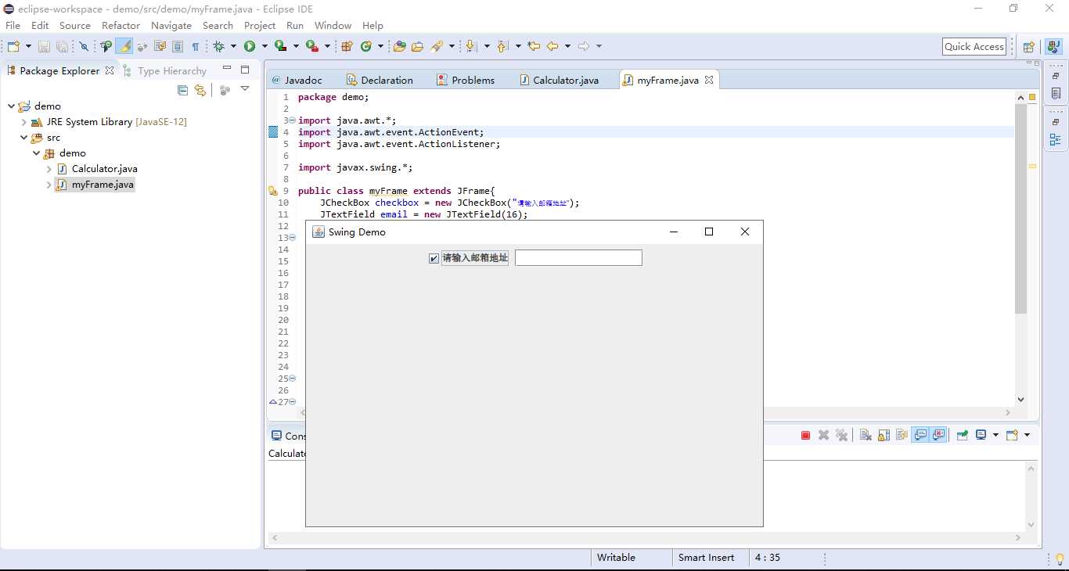This screenshot has width=1069, height=571.
Task: Click the Outline icon in right trim
Action: pyautogui.click(x=1055, y=140)
